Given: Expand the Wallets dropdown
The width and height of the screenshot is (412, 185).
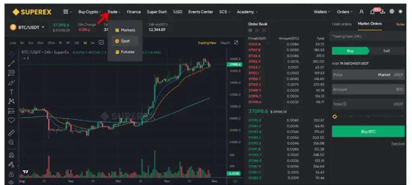Looking at the screenshot, I should [321, 12].
